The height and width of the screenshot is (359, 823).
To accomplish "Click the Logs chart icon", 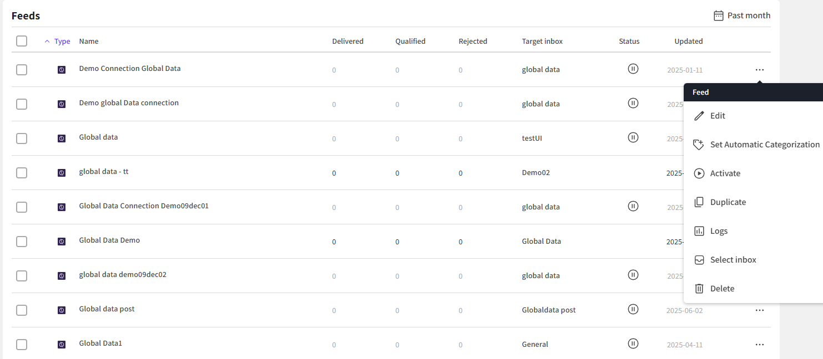I will (x=699, y=231).
